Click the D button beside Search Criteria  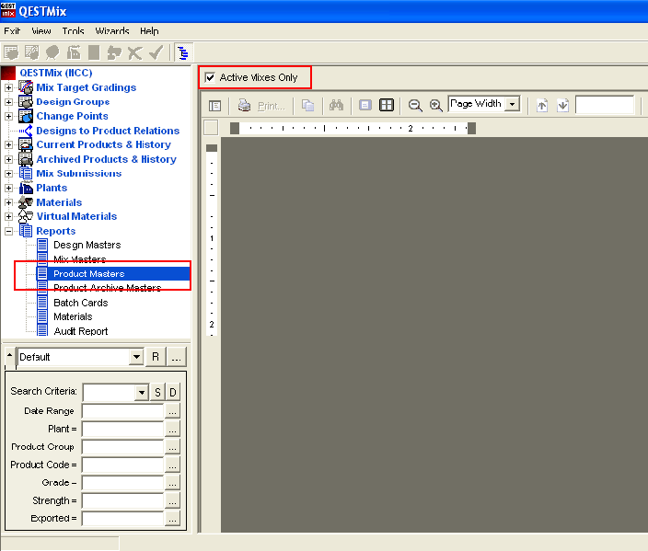pos(173,393)
